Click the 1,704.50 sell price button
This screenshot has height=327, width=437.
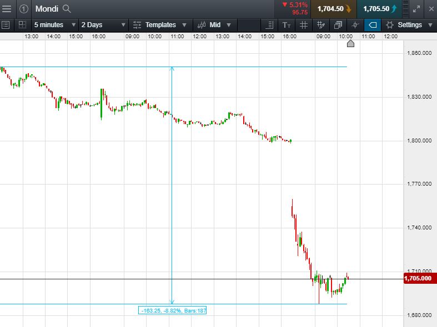tap(334, 9)
